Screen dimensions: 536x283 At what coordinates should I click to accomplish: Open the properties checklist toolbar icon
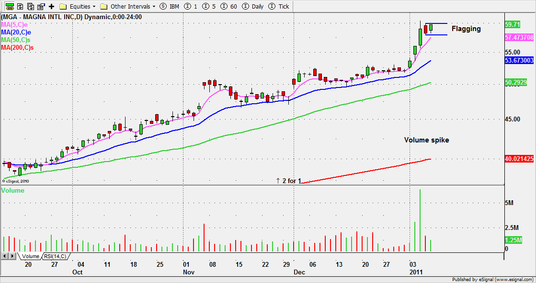pos(41,6)
